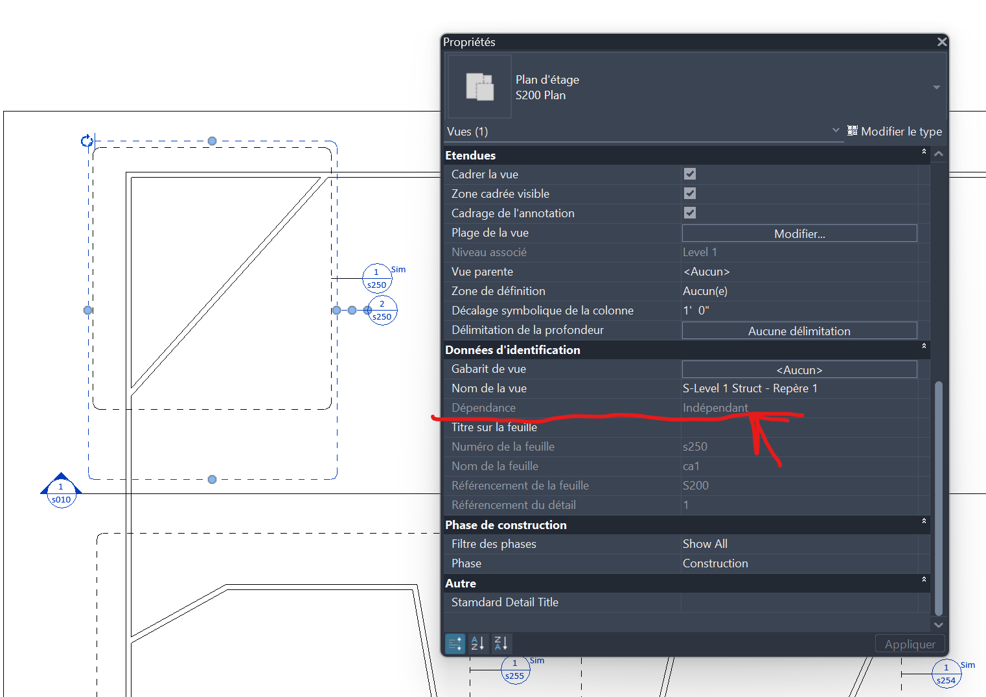Click section marker 1 s250 in drawing
This screenshot has width=986, height=697.
[x=376, y=278]
